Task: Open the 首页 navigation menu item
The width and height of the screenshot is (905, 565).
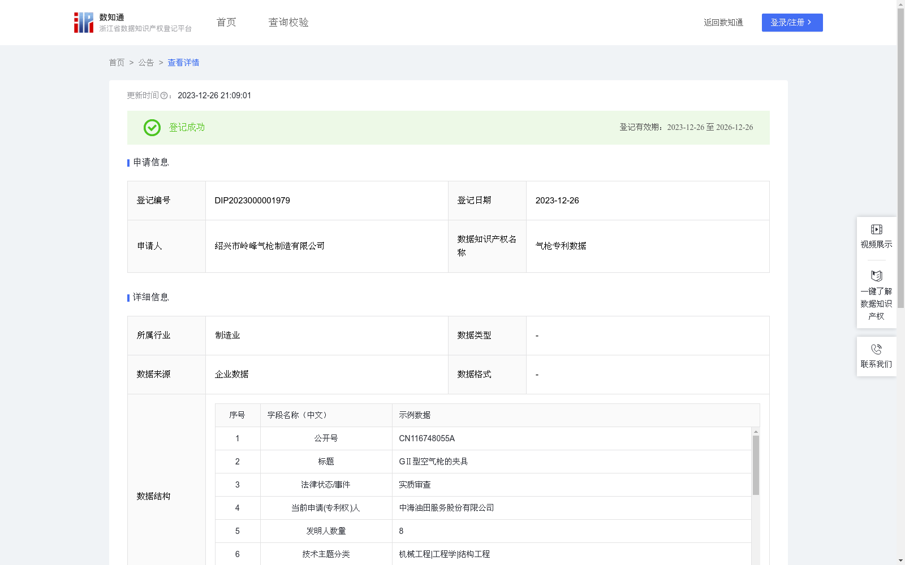Action: 226,23
